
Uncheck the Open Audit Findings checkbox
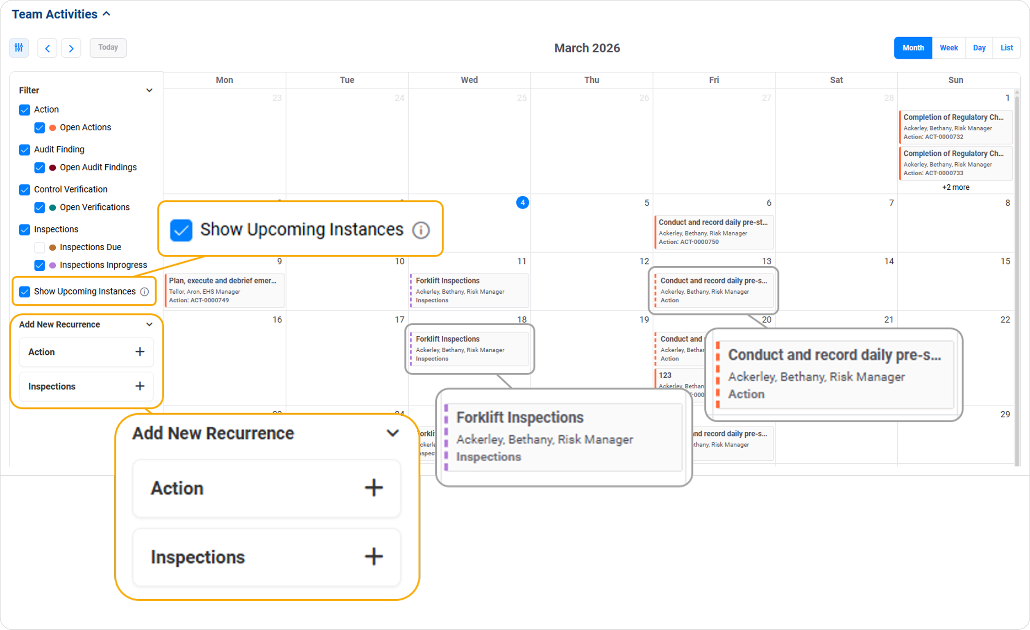point(40,168)
